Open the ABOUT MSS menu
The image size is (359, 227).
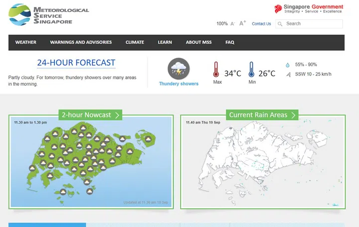(x=199, y=42)
